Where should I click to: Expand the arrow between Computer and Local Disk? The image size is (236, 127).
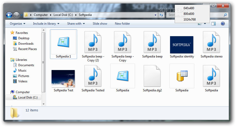click(x=50, y=15)
